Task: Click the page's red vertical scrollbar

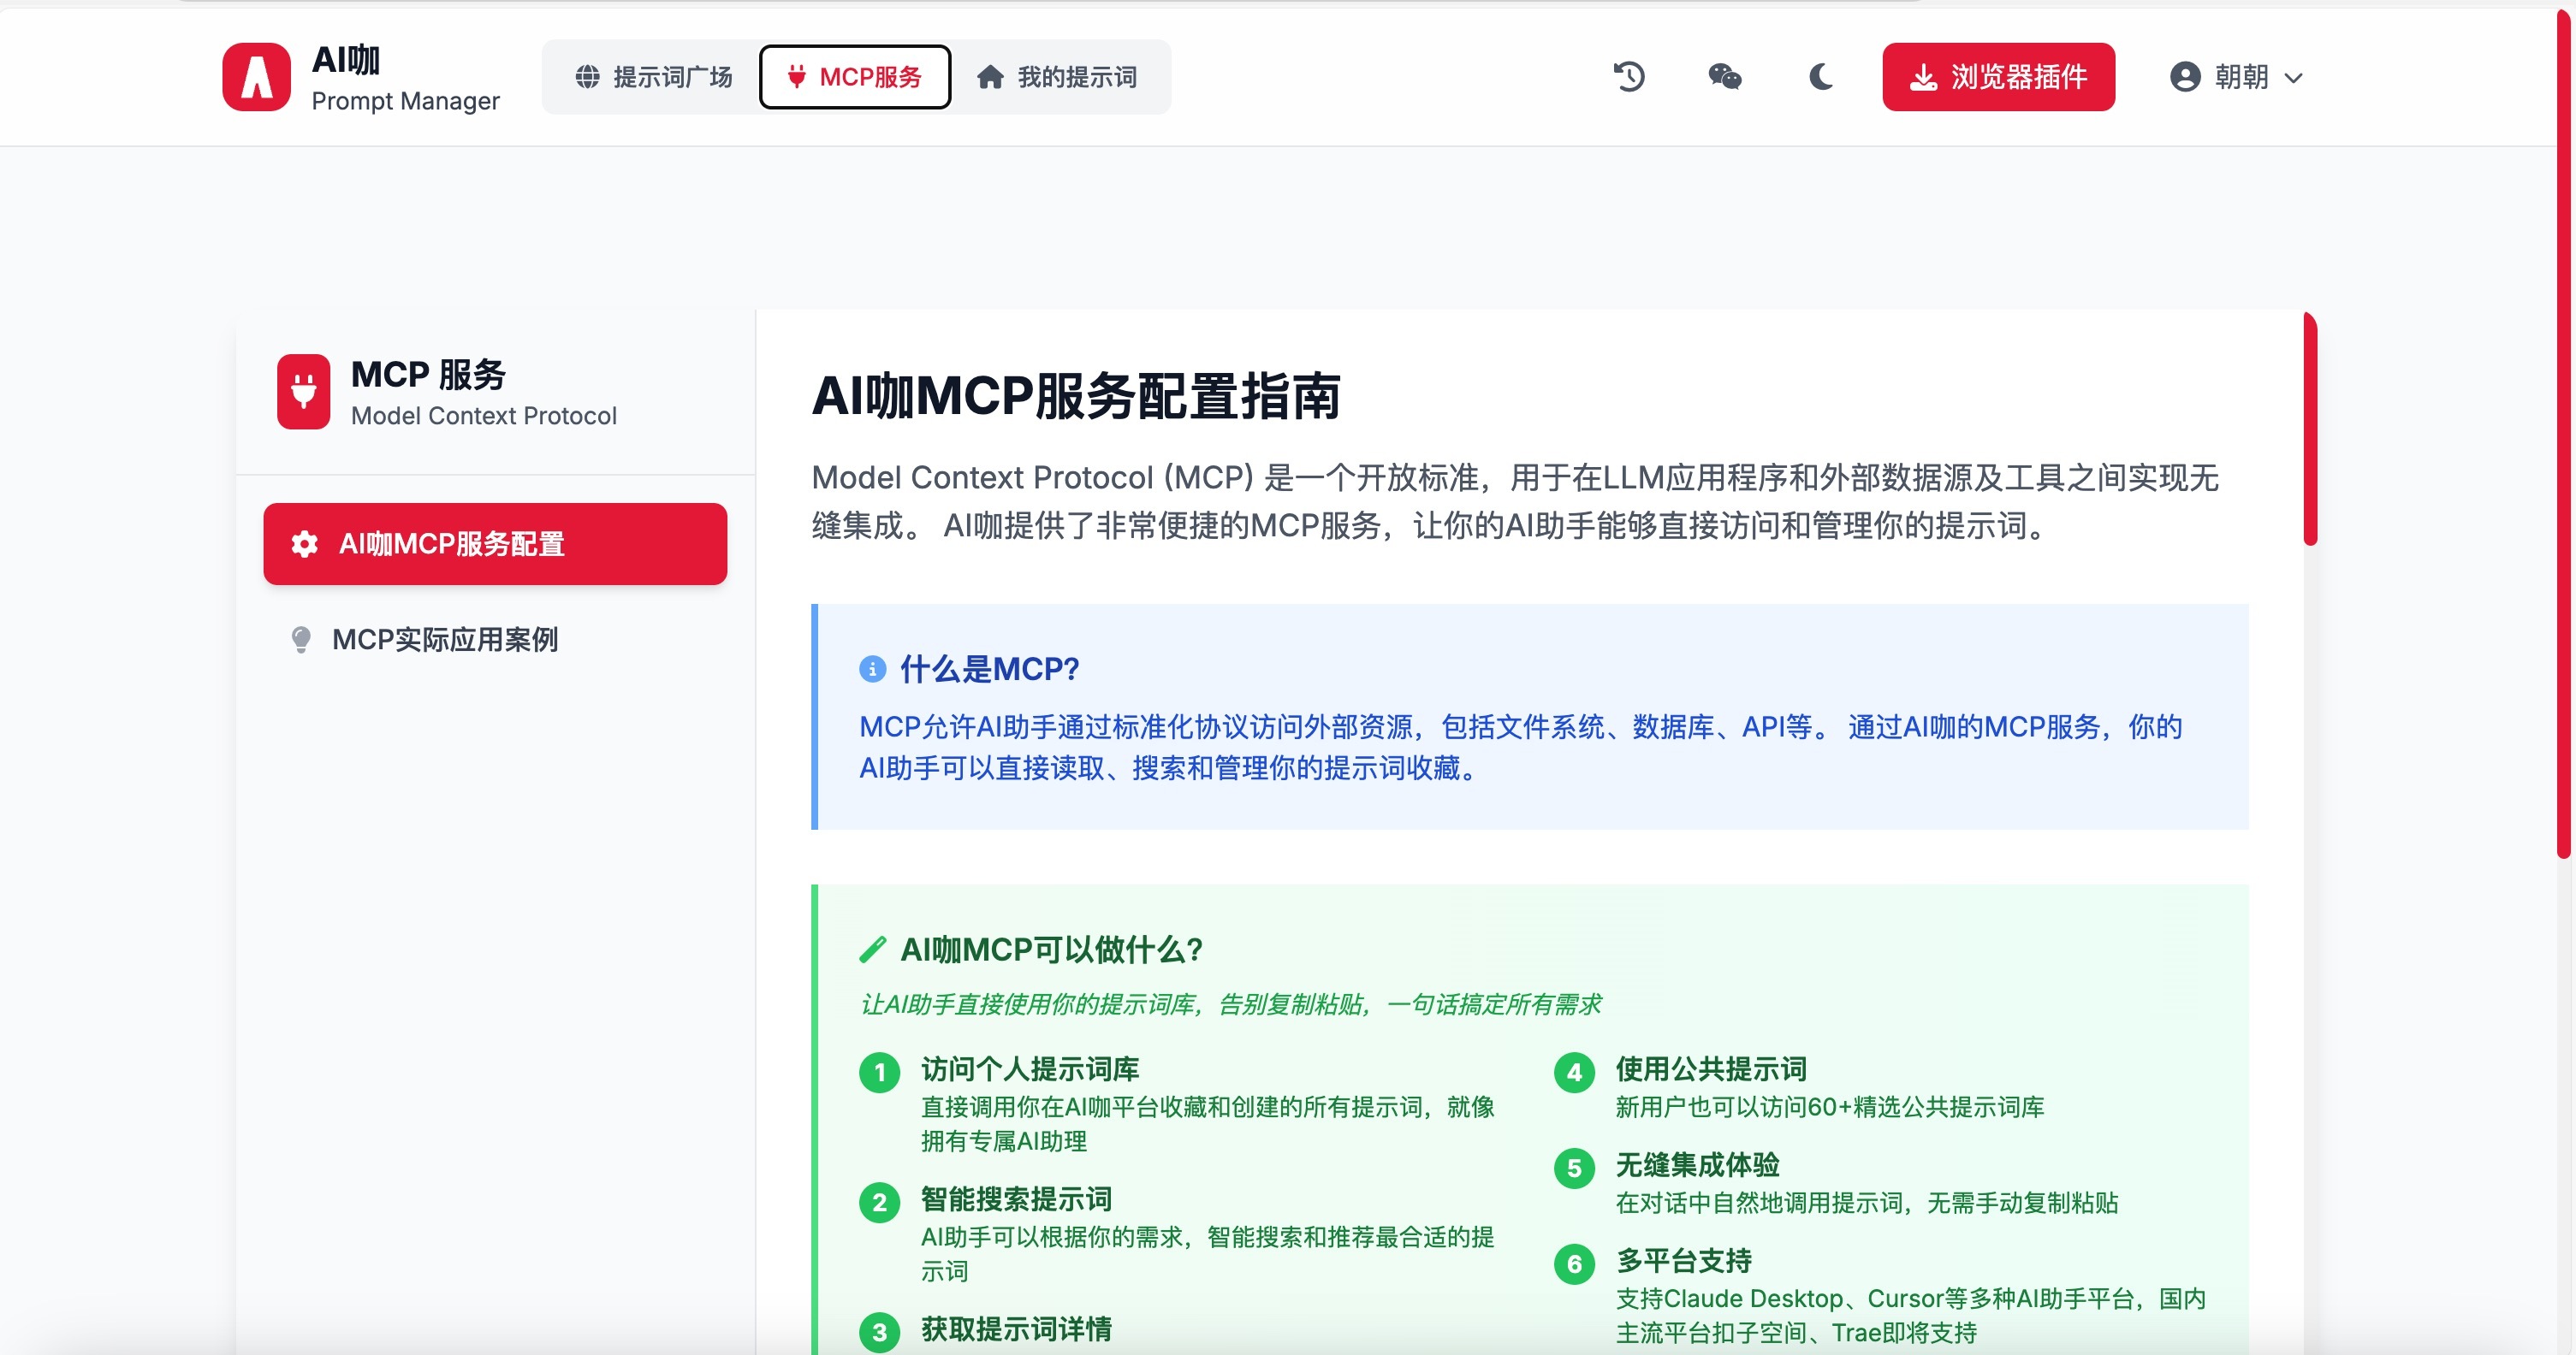Action: [2563, 434]
